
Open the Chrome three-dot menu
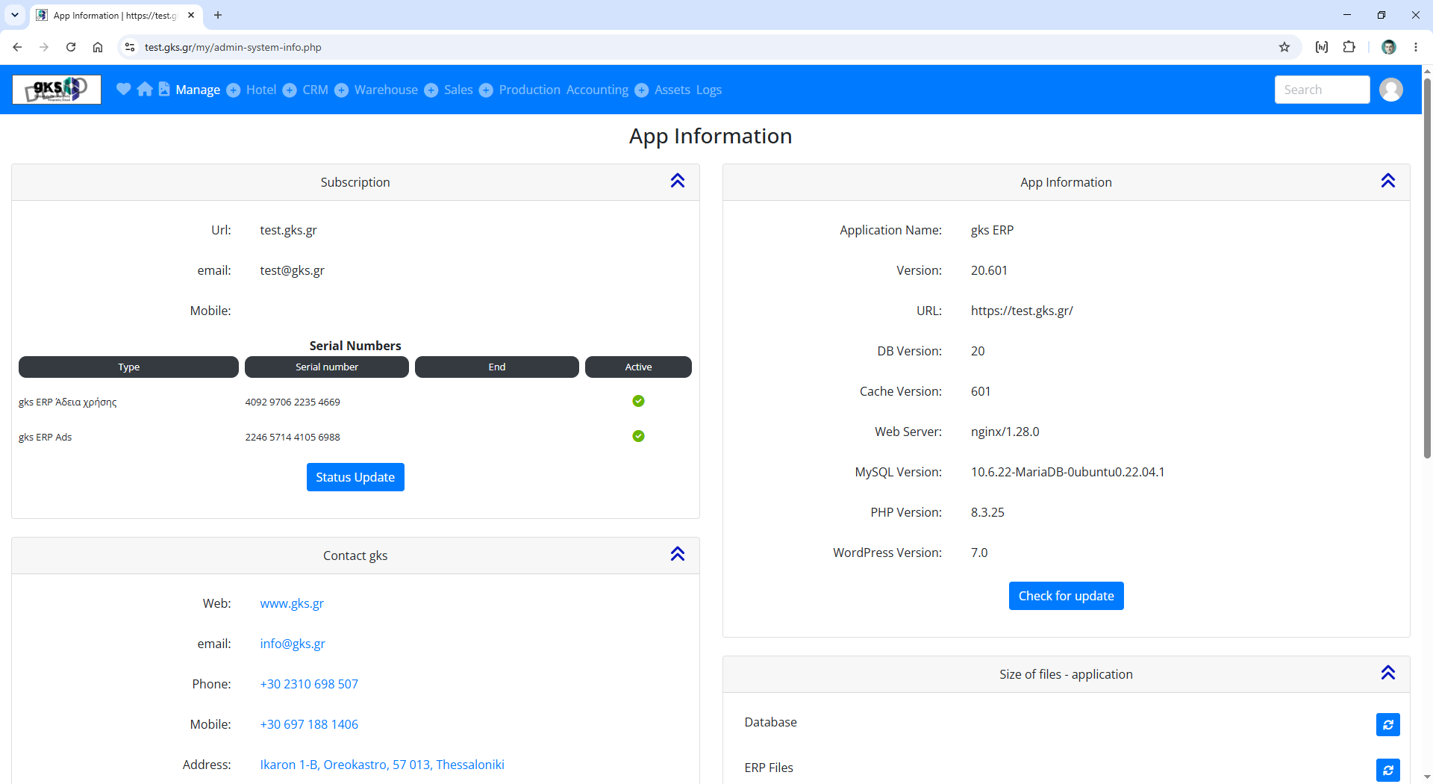(x=1416, y=47)
